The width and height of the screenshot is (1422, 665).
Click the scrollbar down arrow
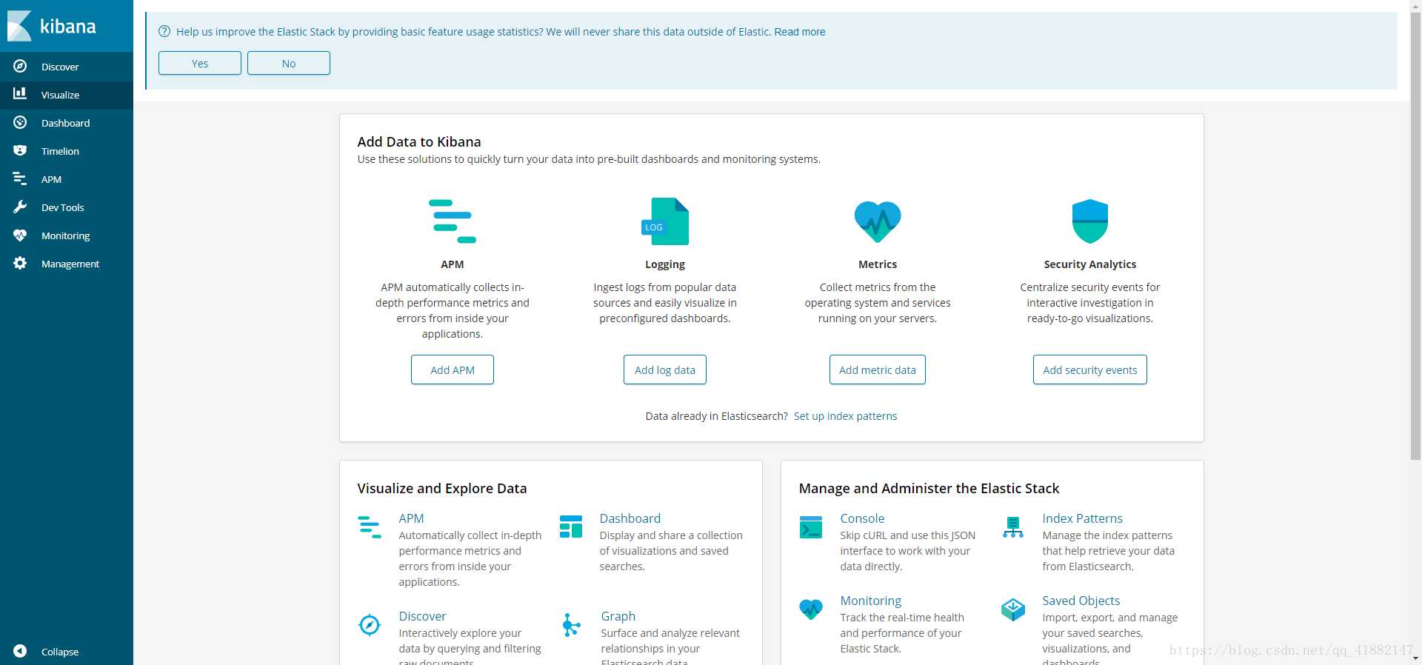(x=1415, y=658)
